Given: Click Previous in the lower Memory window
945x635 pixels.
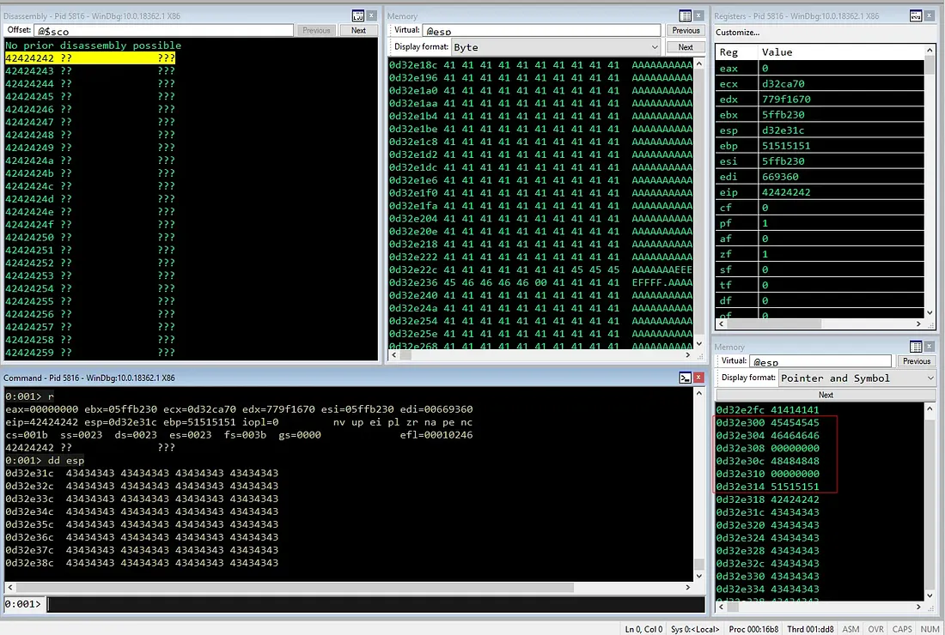Looking at the screenshot, I should coord(917,361).
